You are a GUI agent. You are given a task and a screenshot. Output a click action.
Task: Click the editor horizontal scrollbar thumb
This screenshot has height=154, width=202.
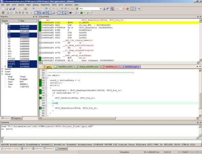pyautogui.click(x=78, y=118)
